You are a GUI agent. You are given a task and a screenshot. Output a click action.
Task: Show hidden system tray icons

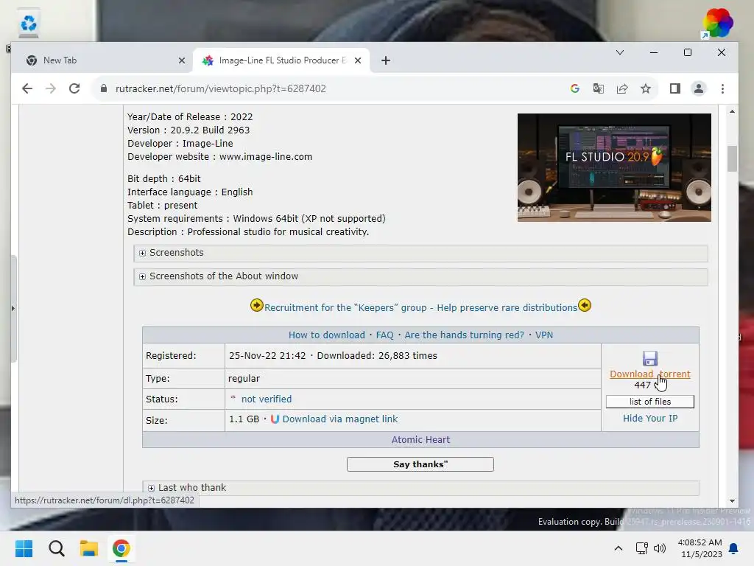point(619,548)
